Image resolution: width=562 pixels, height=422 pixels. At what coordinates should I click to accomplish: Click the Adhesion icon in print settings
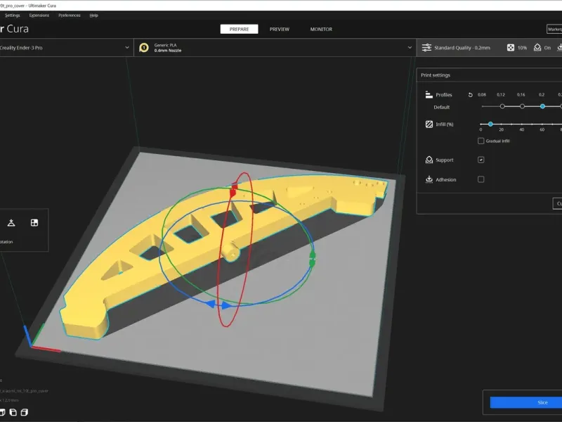point(429,179)
